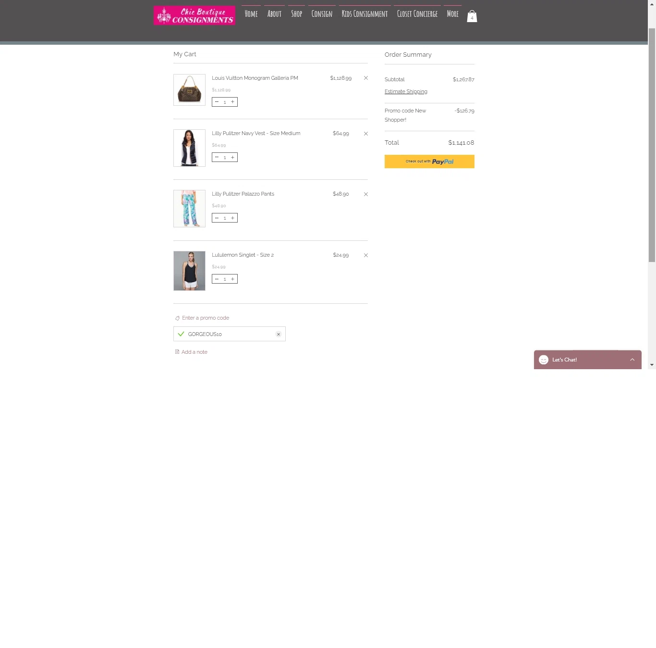
Task: Remove Lululemon Singlet from cart
Action: point(366,255)
